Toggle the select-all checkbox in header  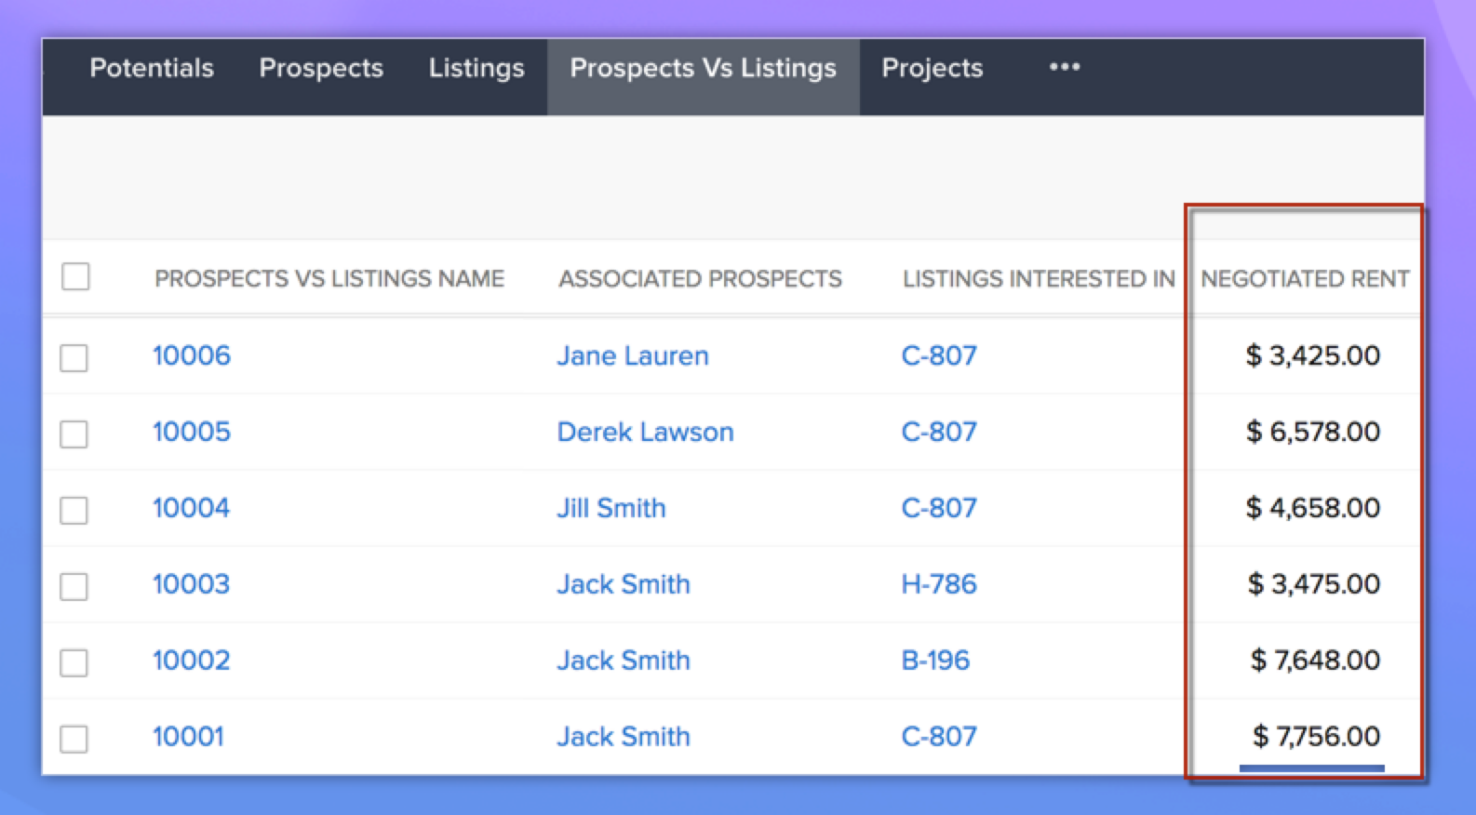(75, 277)
